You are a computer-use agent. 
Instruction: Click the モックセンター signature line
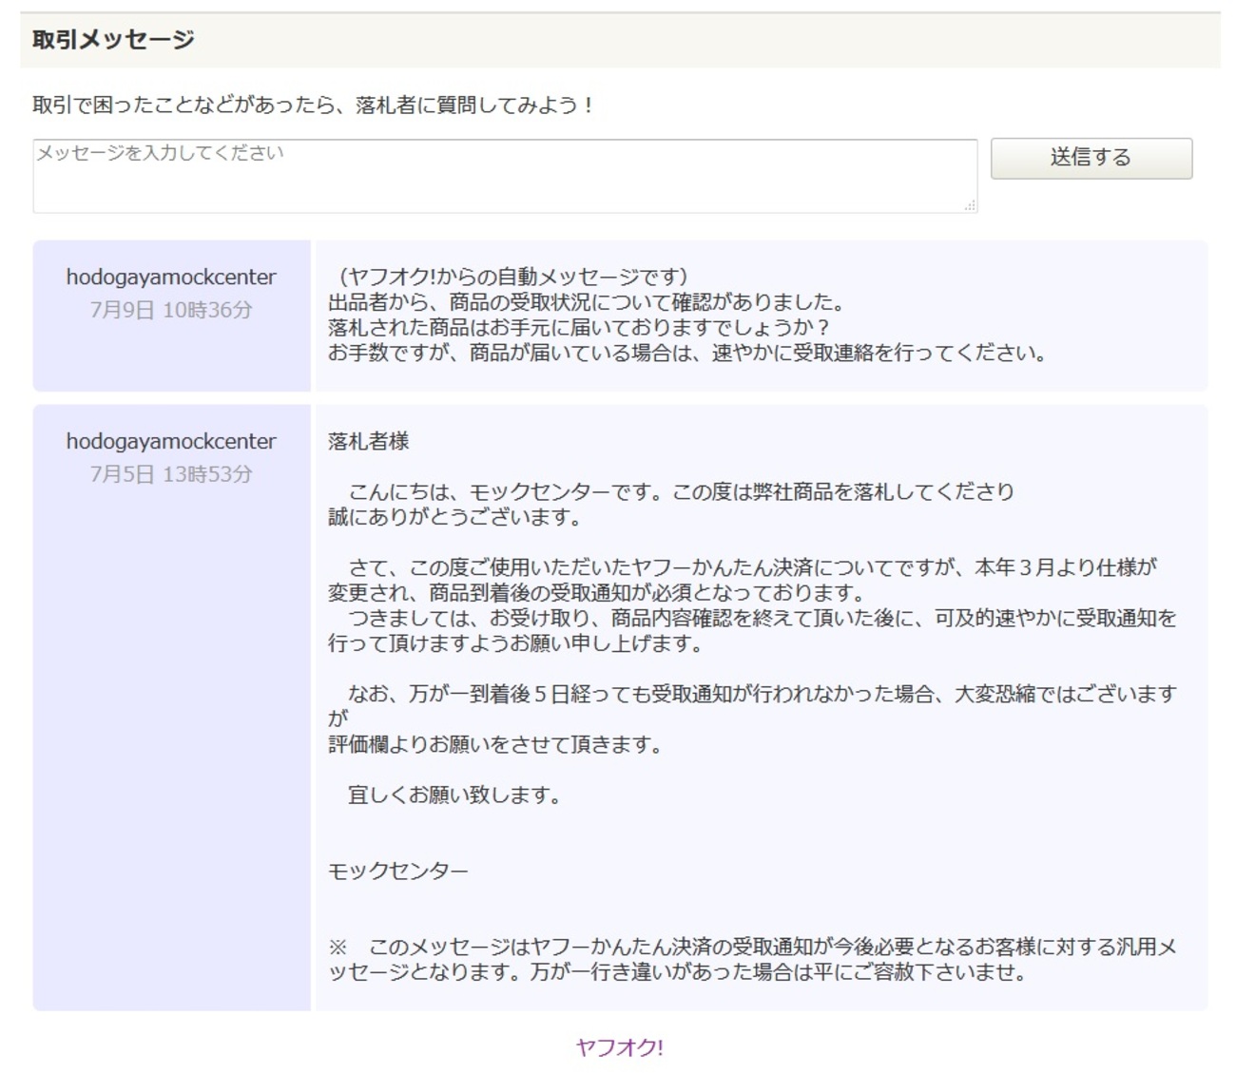(398, 871)
